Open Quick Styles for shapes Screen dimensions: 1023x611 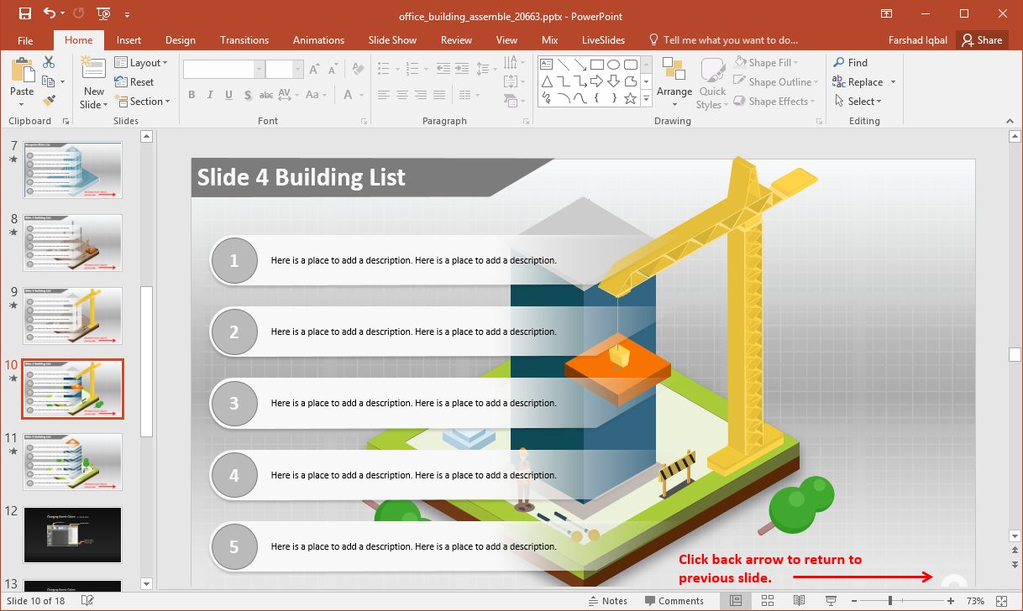coord(711,81)
